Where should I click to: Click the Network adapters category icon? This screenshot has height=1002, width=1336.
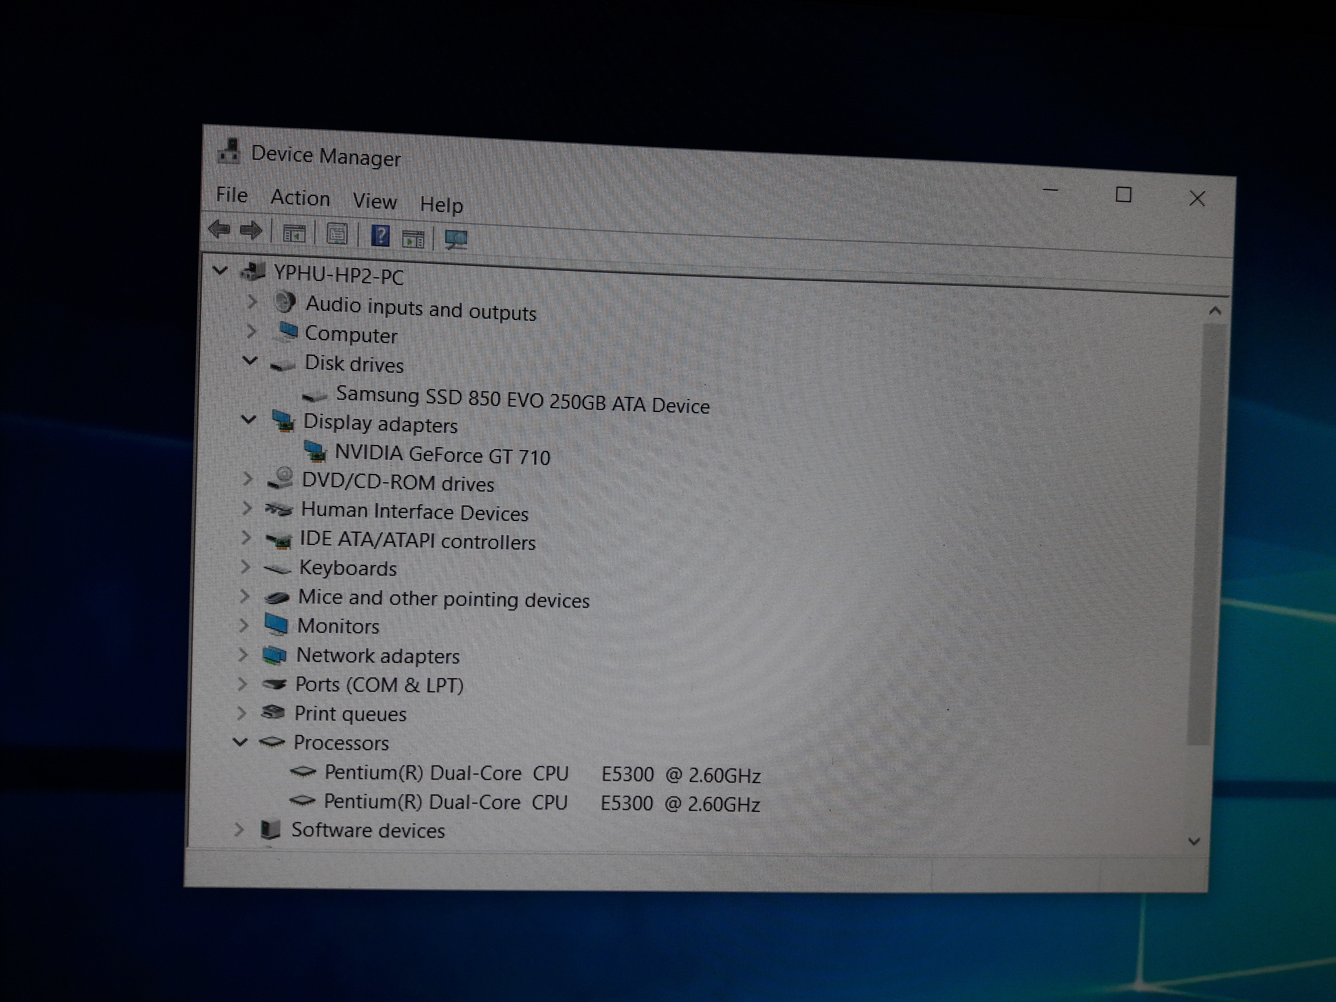point(275,655)
